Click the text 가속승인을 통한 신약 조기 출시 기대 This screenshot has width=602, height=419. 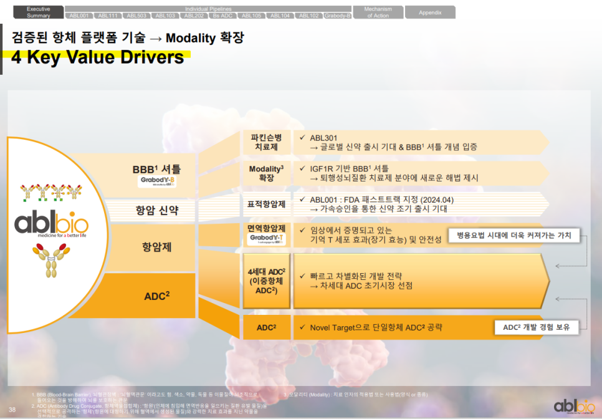pyautogui.click(x=378, y=209)
